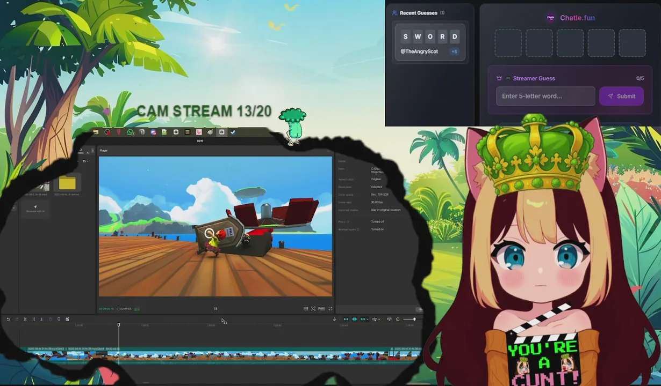Viewport: 661px width, 386px height.
Task: Click the +5 badge on the guess
Action: [x=454, y=51]
